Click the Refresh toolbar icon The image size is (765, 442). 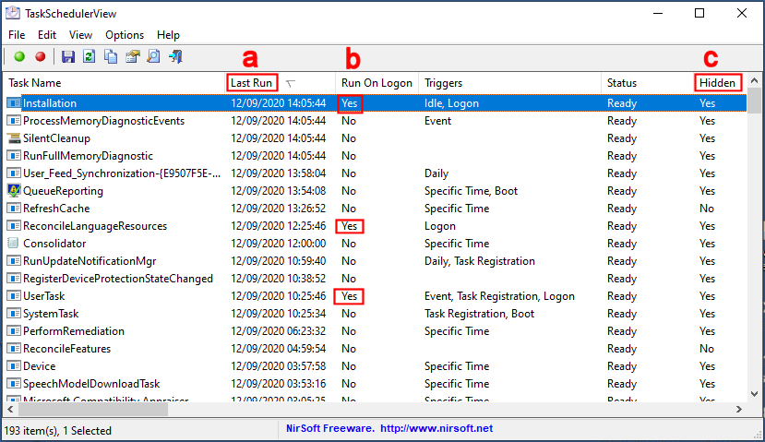90,57
